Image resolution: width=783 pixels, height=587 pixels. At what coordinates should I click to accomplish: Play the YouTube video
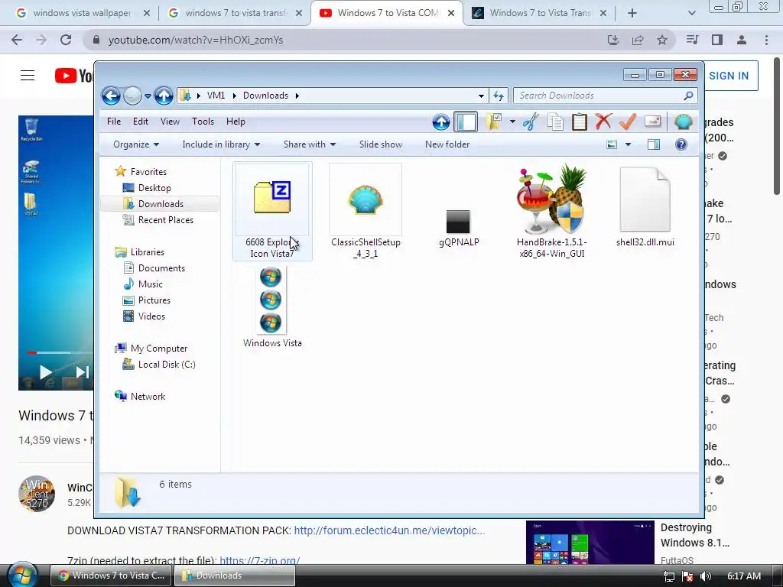tap(45, 372)
